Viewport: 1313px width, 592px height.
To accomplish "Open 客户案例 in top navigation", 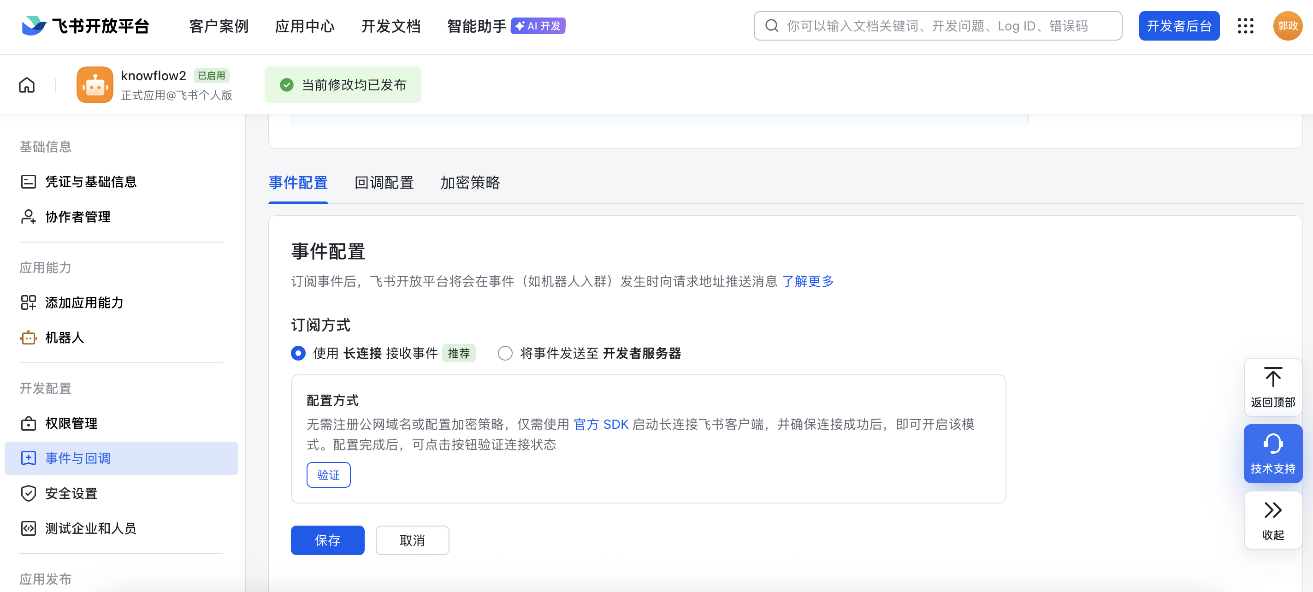I will 219,26.
